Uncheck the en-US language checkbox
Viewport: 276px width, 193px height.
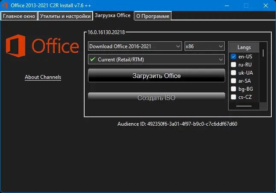(x=233, y=57)
